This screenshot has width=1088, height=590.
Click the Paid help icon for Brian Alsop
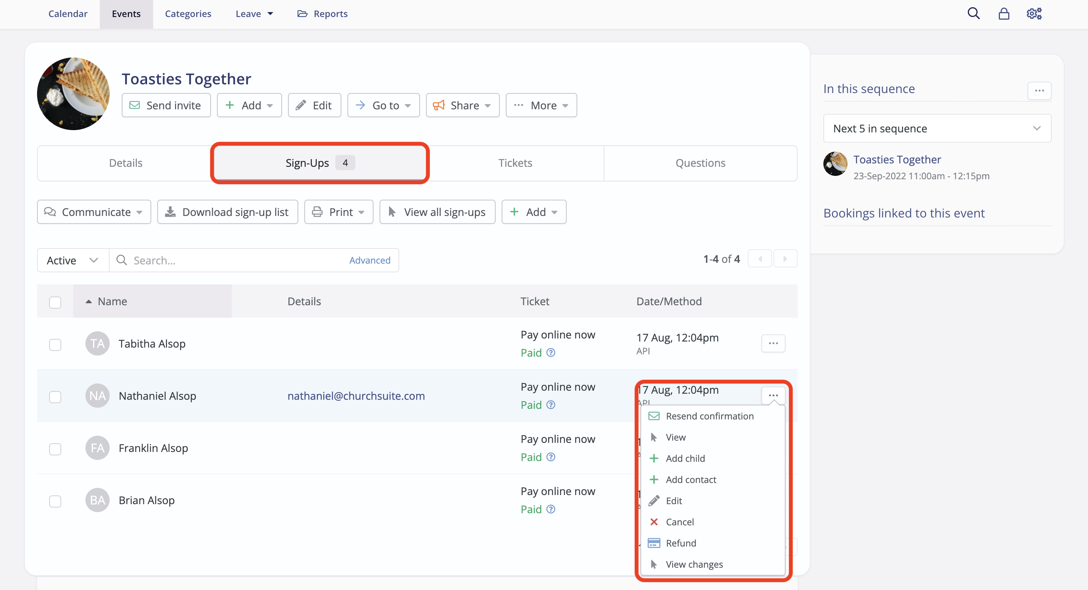[551, 509]
